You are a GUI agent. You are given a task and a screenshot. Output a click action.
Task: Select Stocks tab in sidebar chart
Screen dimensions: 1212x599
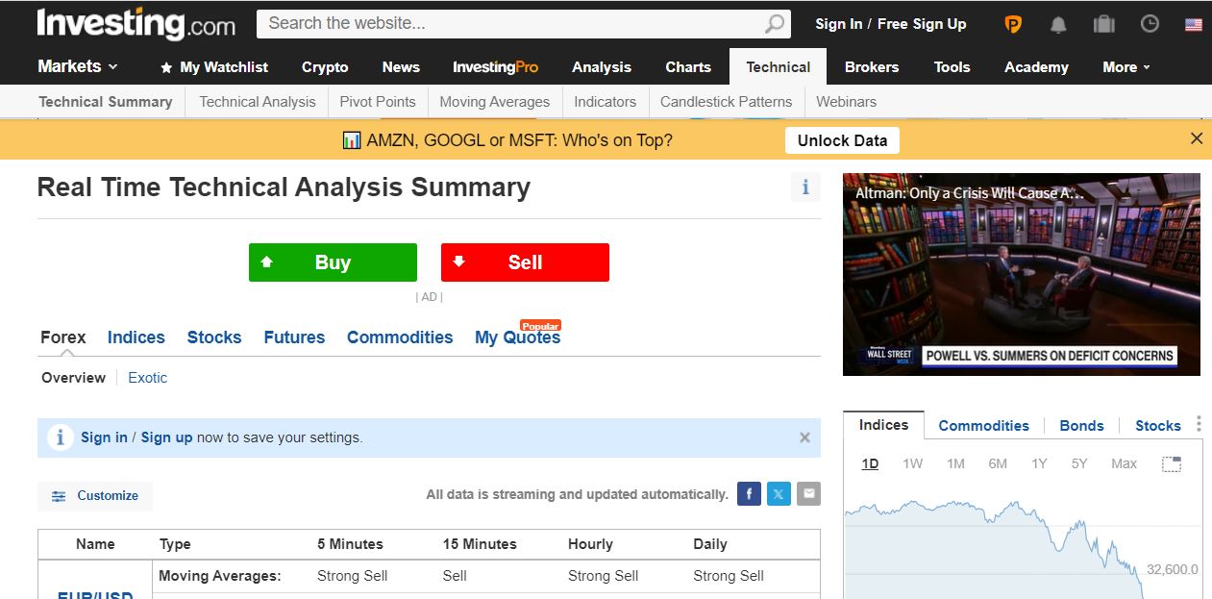click(1158, 426)
